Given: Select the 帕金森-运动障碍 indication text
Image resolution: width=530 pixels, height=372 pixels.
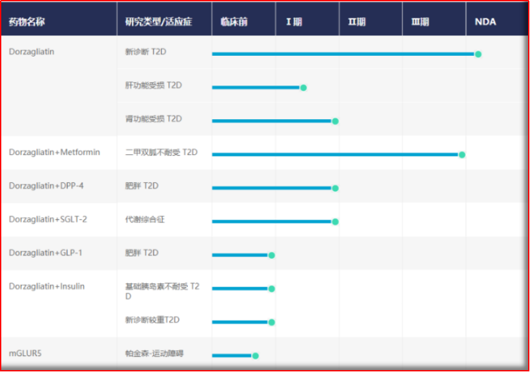Looking at the screenshot, I should click(155, 354).
